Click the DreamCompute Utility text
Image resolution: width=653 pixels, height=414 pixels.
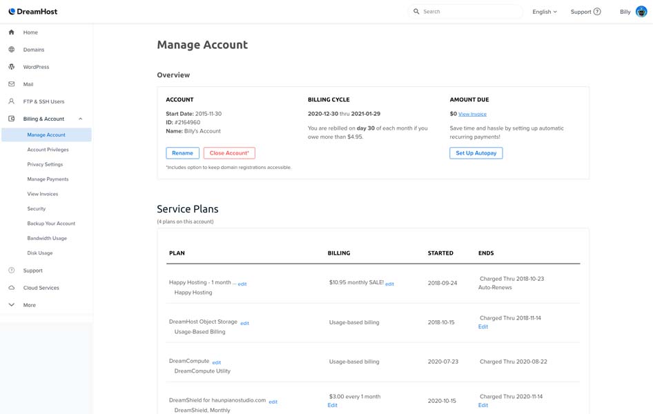(202, 371)
